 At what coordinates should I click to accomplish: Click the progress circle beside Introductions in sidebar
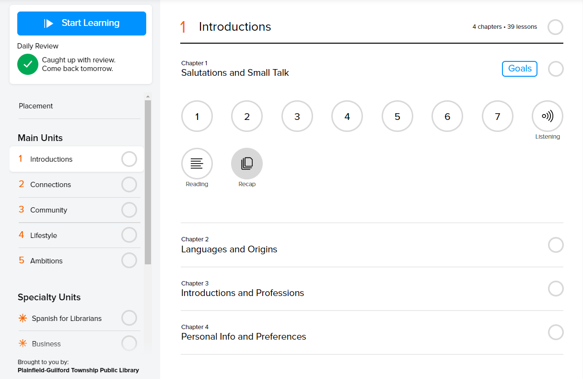[129, 159]
